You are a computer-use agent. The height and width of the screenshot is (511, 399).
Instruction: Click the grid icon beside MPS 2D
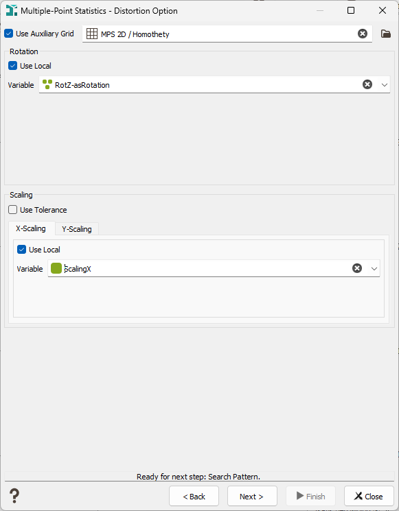pyautogui.click(x=92, y=34)
